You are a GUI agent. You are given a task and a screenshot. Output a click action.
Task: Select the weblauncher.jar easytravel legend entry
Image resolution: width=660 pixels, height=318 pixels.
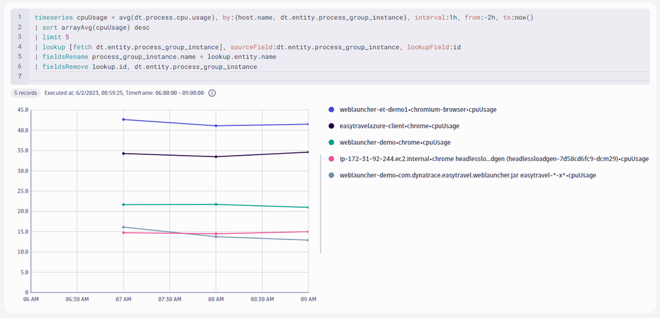[x=468, y=175]
